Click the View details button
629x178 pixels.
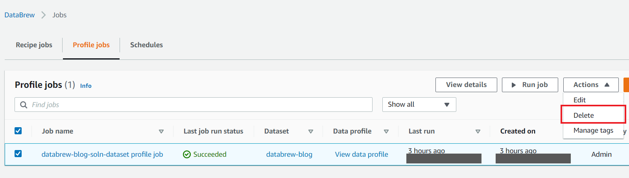point(466,85)
